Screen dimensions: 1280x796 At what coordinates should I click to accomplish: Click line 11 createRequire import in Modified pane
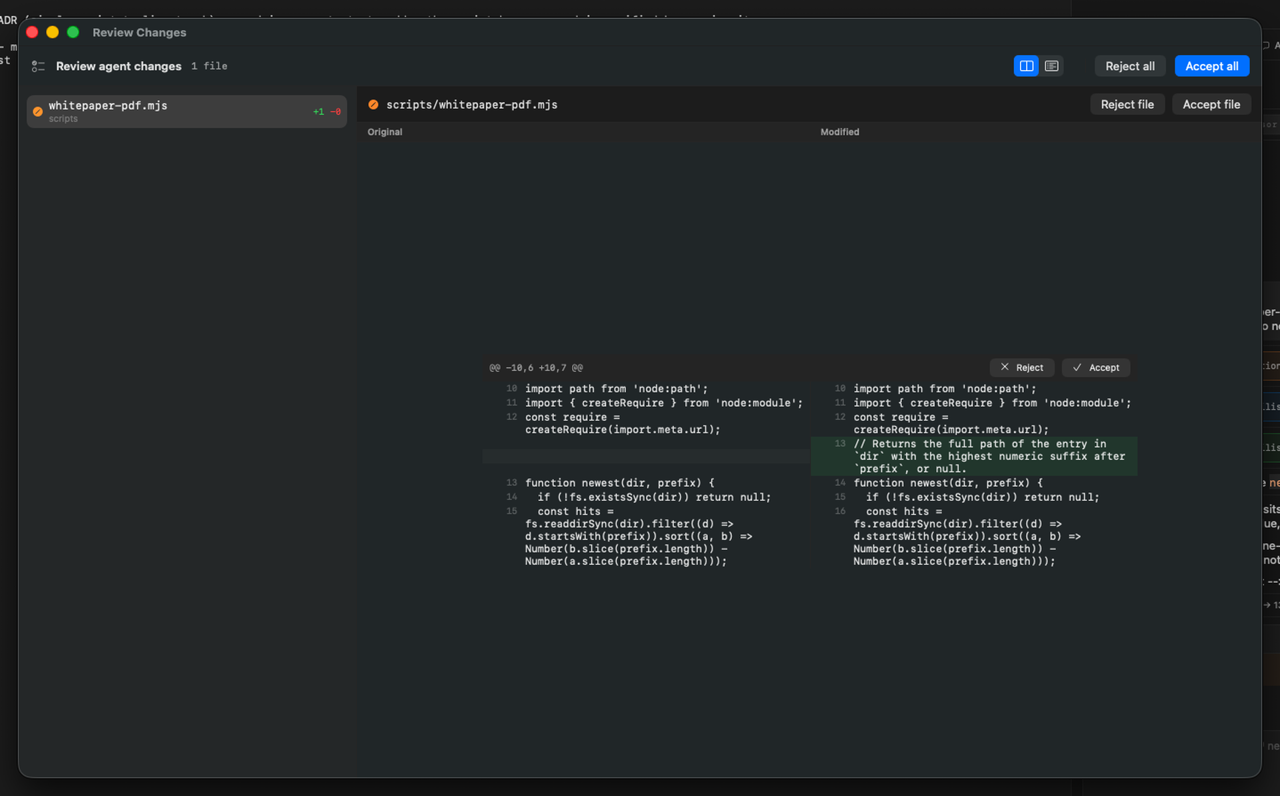point(992,403)
